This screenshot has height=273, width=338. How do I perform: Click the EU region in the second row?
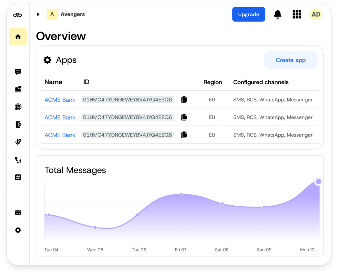212,117
